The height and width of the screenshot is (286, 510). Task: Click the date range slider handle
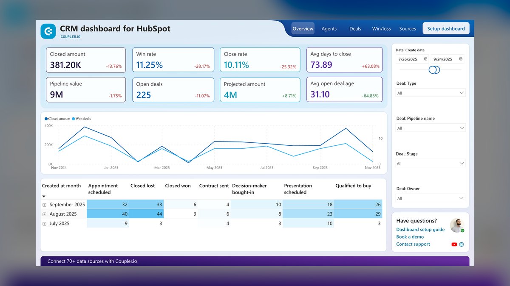tap(434, 69)
